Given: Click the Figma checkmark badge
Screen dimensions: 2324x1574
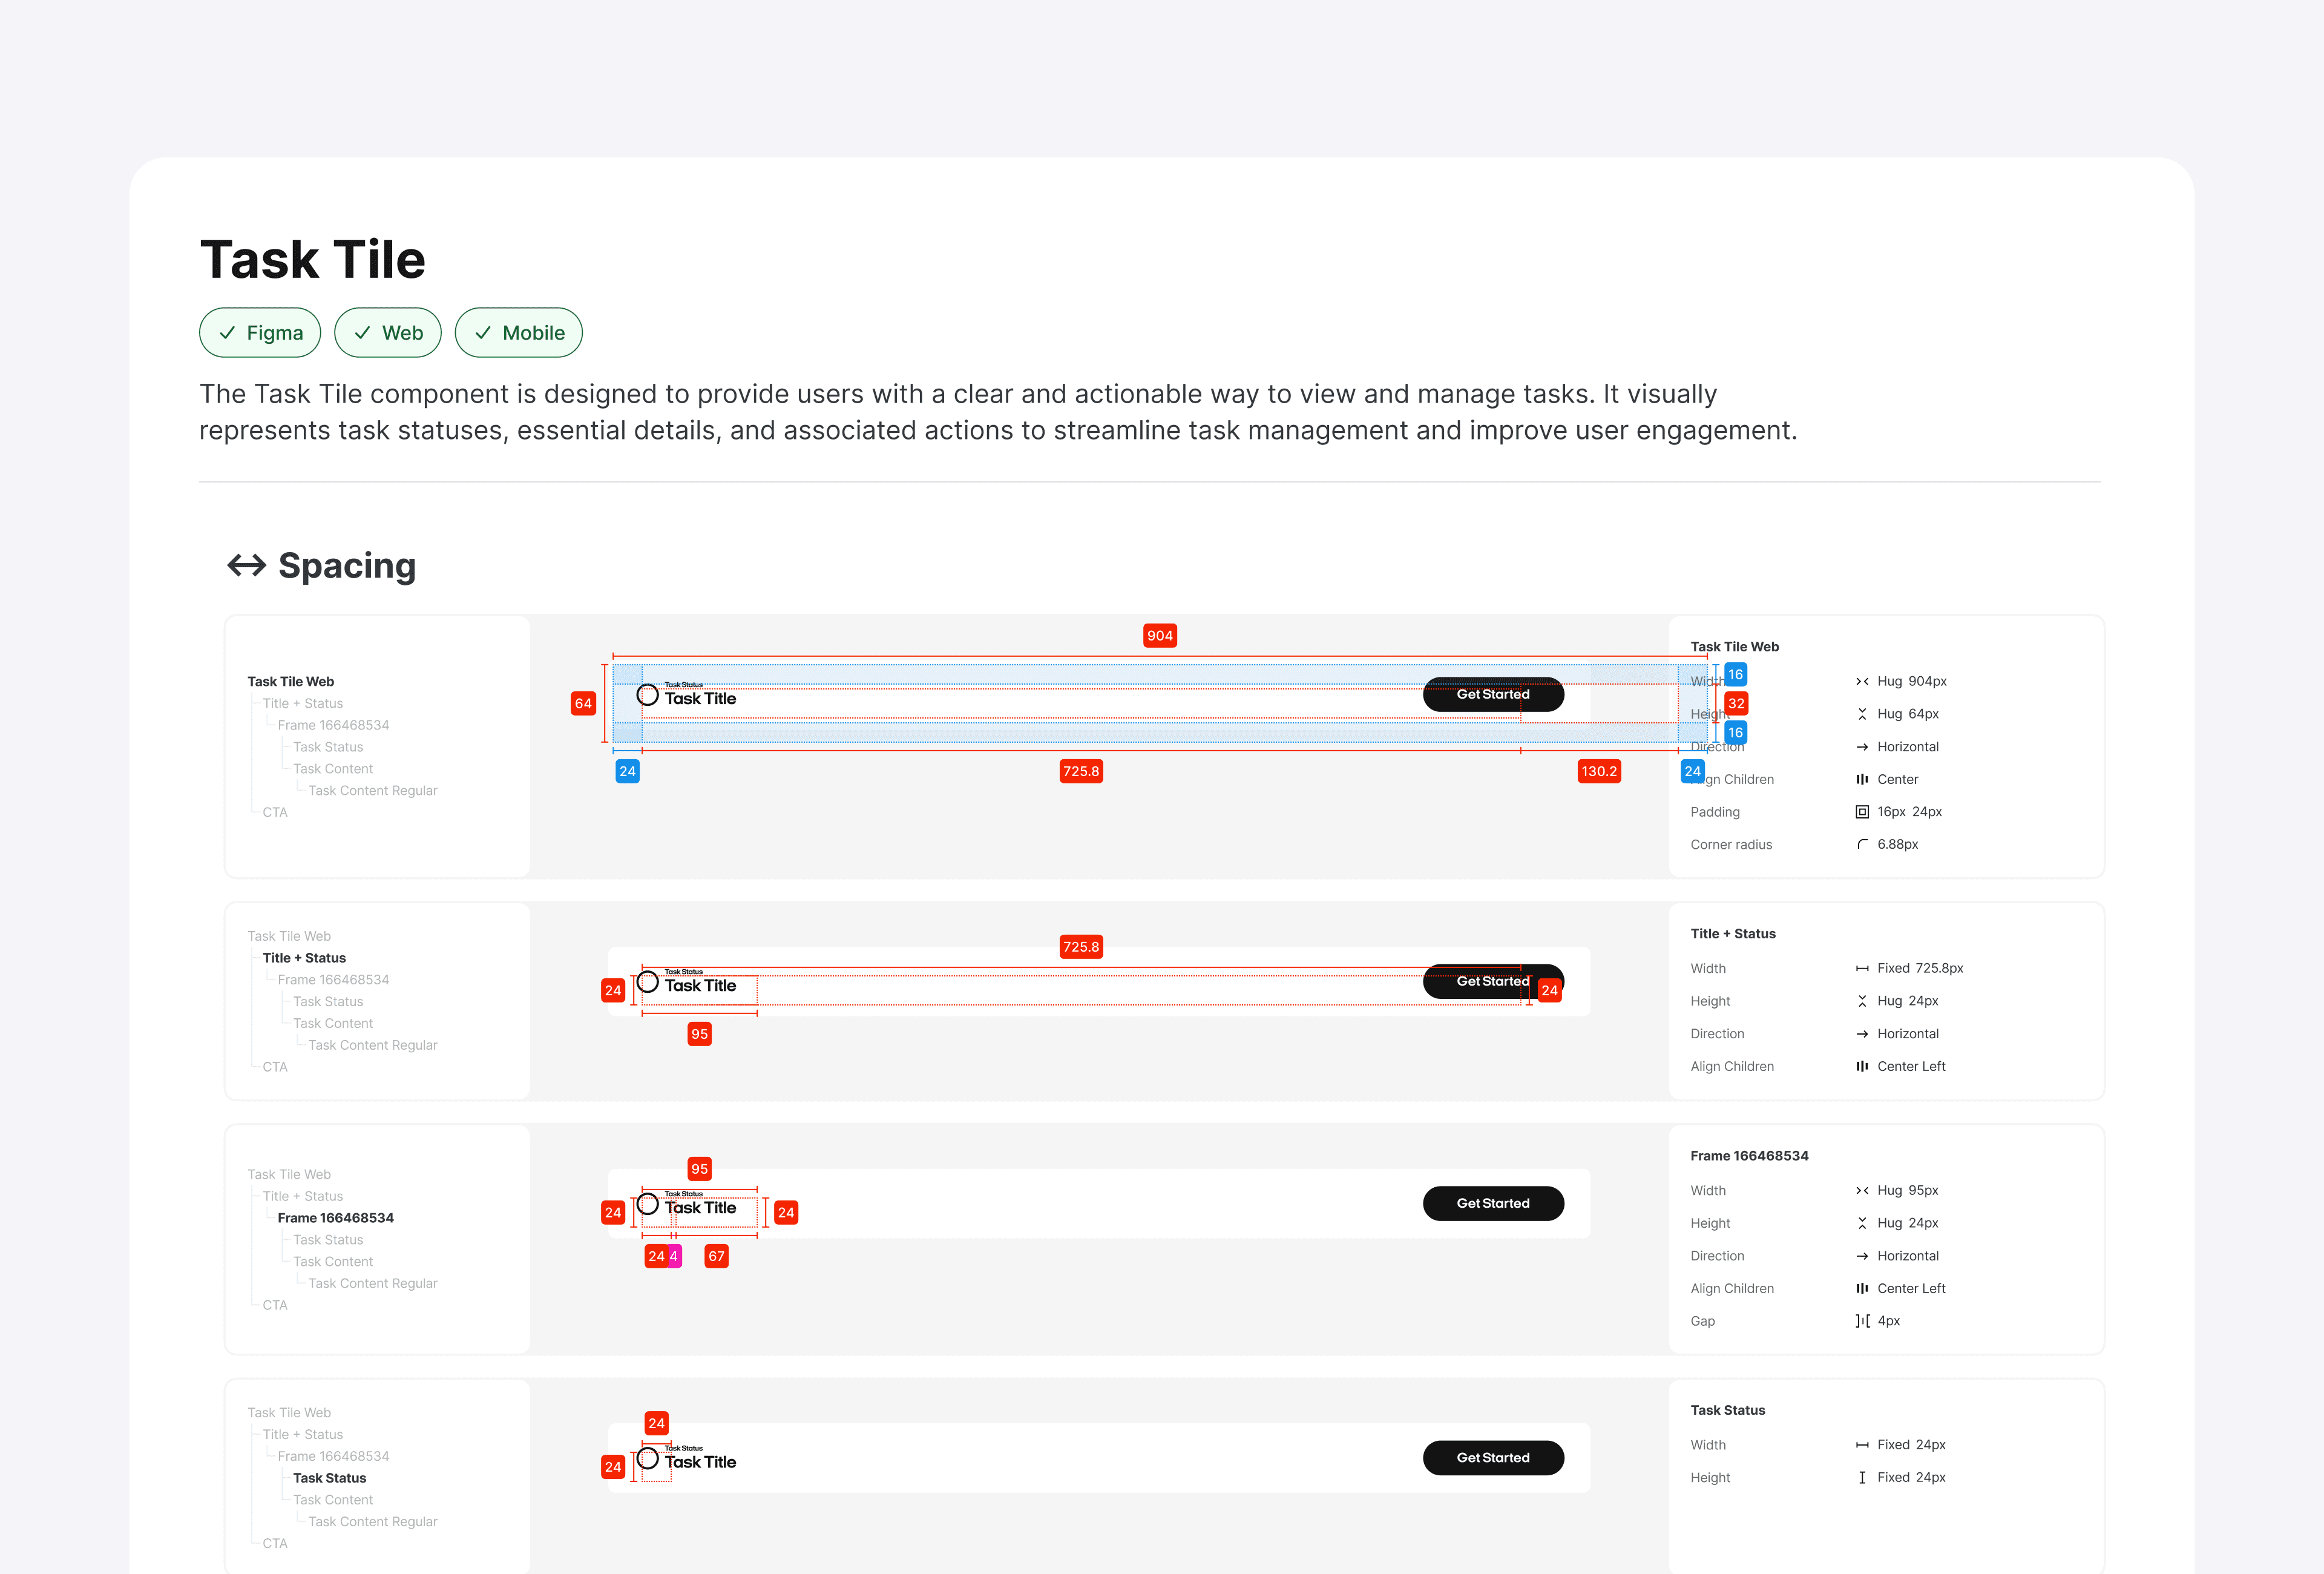Looking at the screenshot, I should [x=260, y=333].
